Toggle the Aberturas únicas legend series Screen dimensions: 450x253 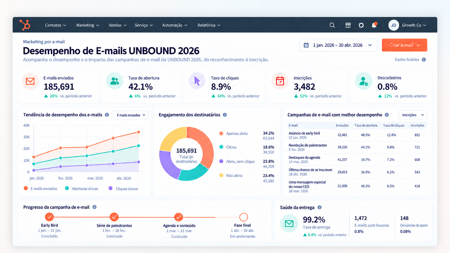[x=82, y=189]
